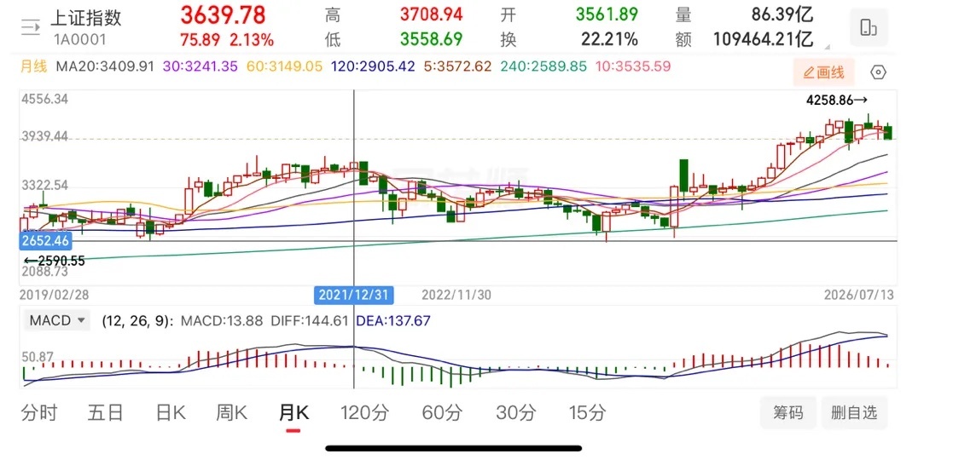Tap the (12, 26, 9) MACD parameters

(137, 320)
